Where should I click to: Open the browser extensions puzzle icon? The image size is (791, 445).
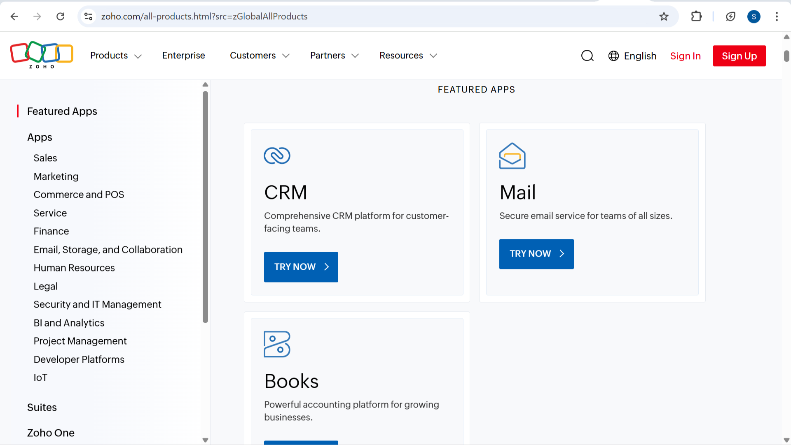click(696, 16)
